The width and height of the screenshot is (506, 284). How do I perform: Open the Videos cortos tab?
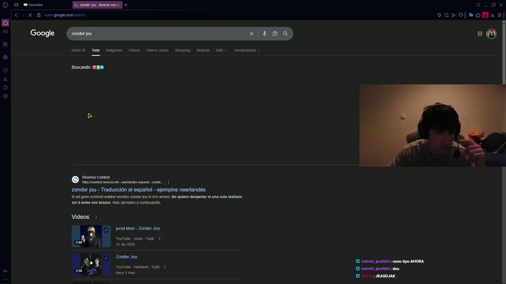[x=157, y=50]
